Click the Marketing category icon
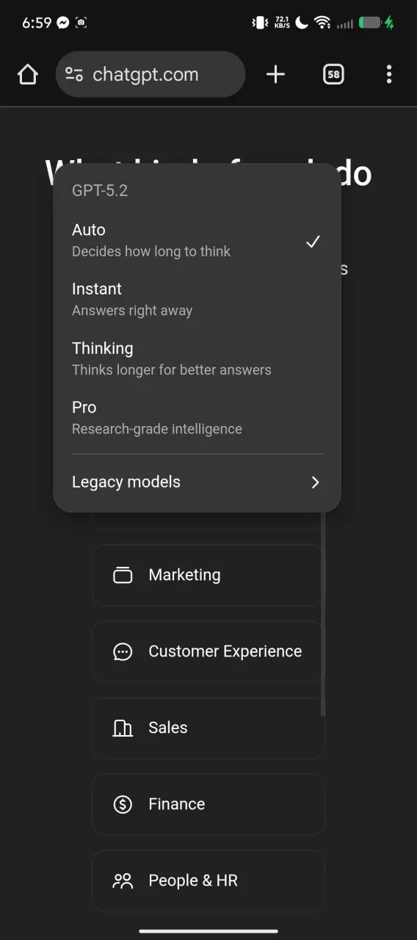This screenshot has width=417, height=940. tap(123, 575)
